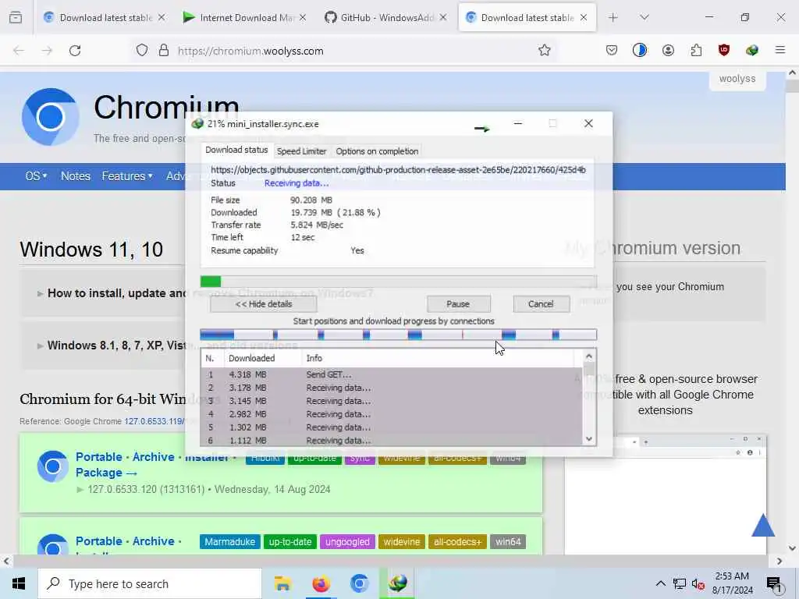Select connection row 1 Send GET

tap(392, 374)
